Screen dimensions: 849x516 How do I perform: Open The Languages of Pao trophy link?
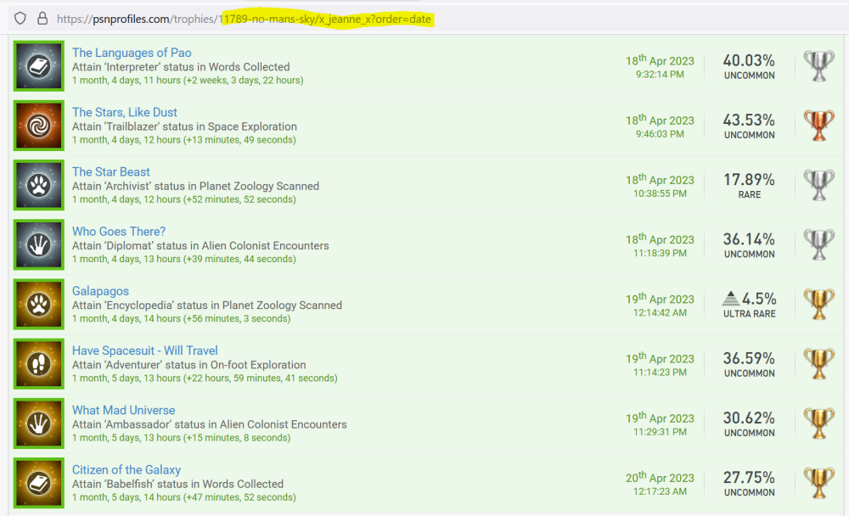tap(132, 53)
